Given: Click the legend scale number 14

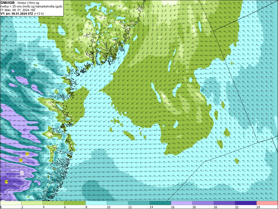Looking at the screenshot, I should click(x=151, y=207).
